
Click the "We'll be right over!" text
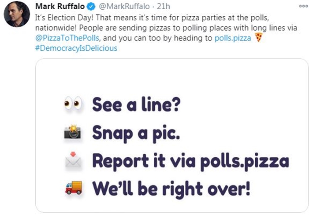(x=171, y=188)
